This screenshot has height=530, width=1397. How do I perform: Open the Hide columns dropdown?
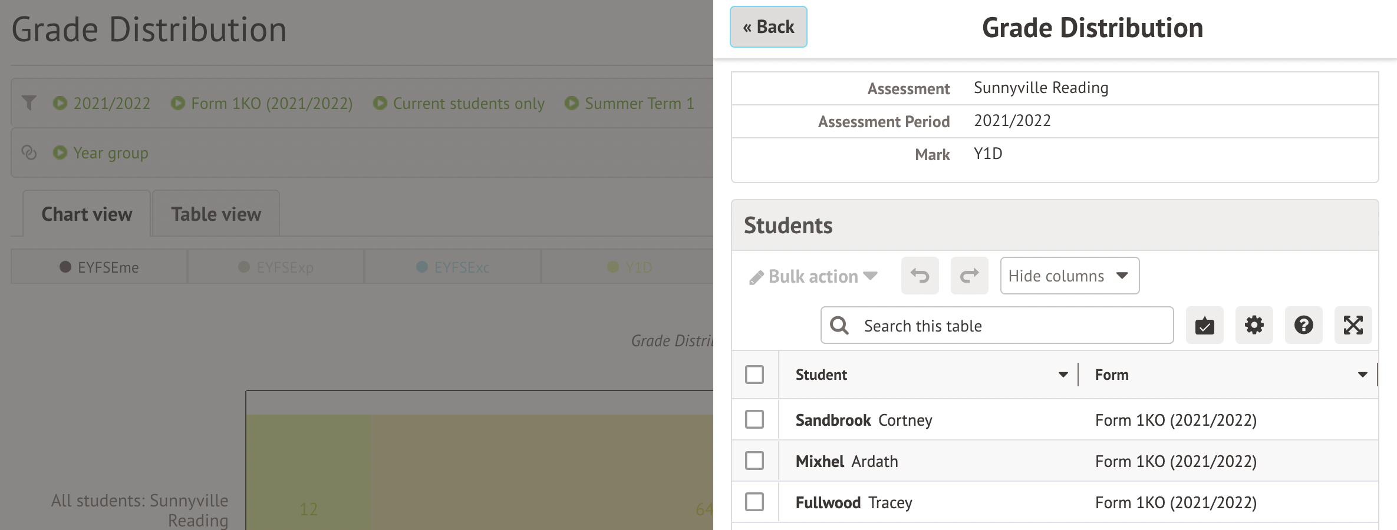[x=1069, y=276]
